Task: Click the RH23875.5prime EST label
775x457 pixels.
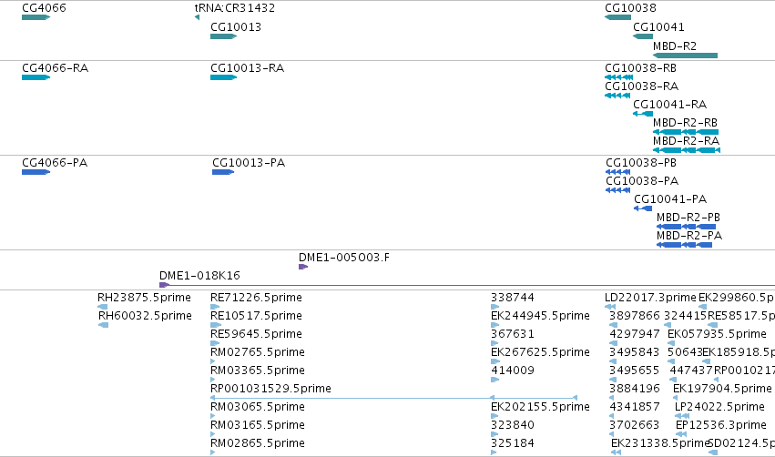Action: 144,298
